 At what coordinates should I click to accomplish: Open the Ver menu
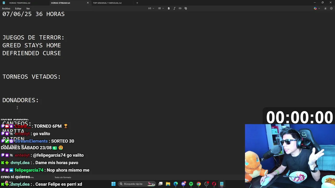click(28, 9)
